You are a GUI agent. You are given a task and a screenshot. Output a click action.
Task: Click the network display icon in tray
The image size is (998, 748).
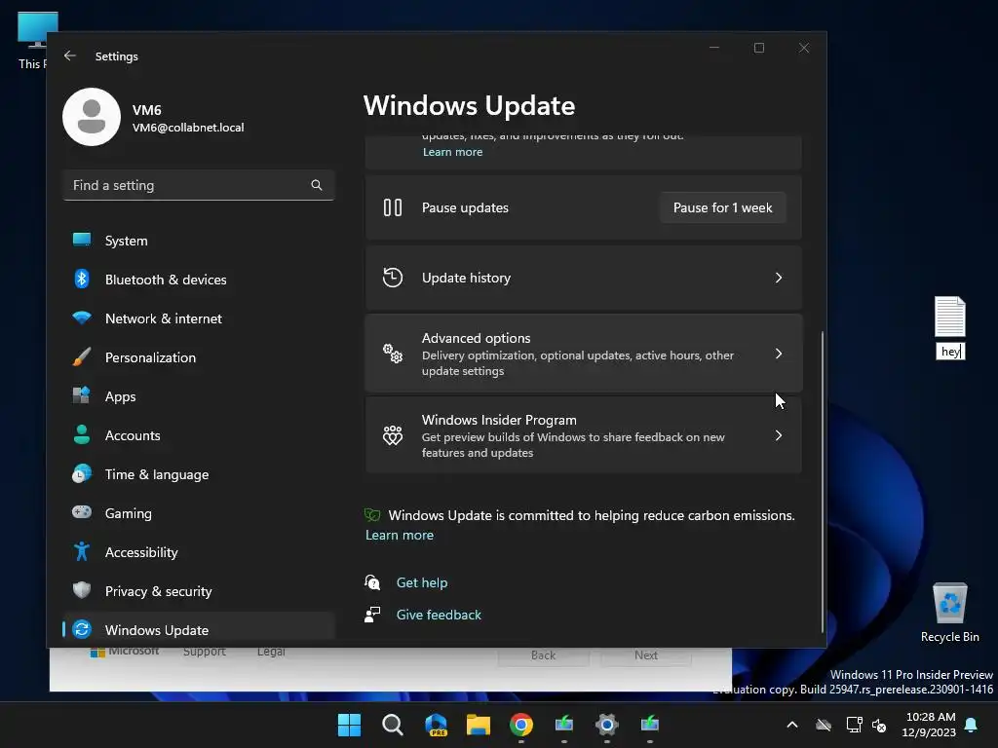[854, 725]
